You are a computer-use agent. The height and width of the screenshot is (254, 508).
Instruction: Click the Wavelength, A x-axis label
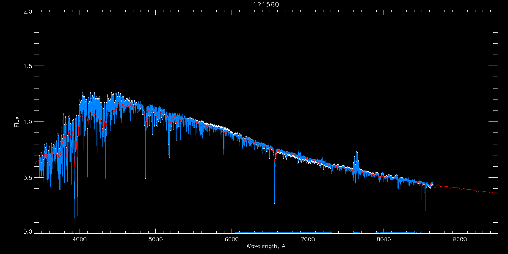coord(265,246)
